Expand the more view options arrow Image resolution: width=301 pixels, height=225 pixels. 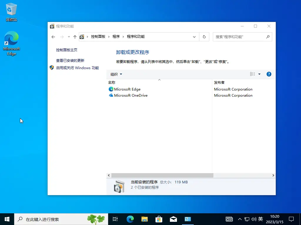[259, 74]
